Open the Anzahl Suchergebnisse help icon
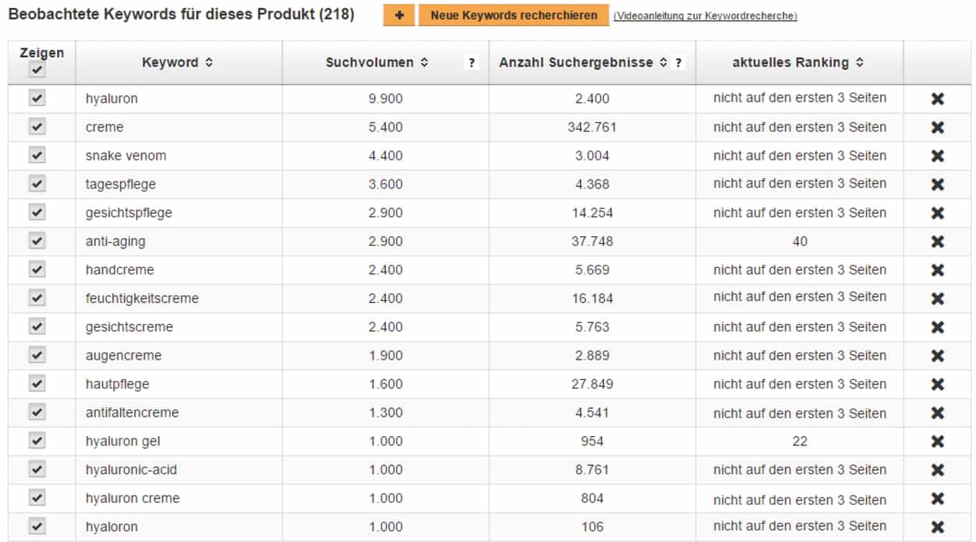 tap(678, 63)
